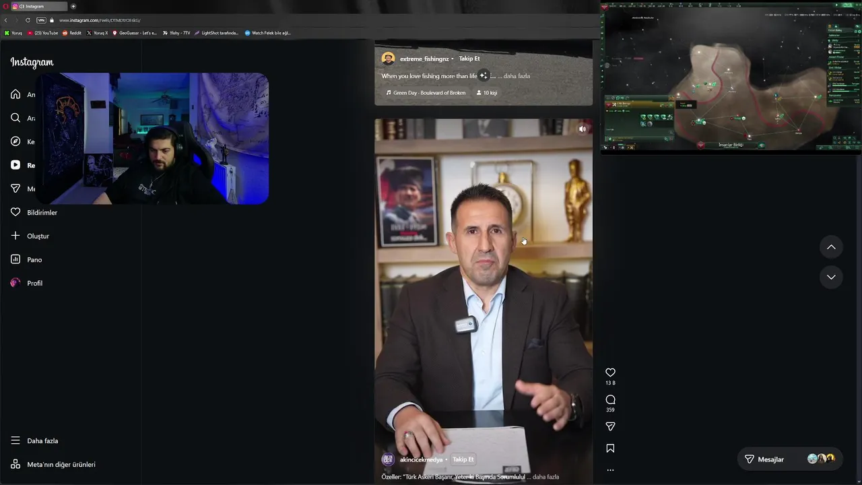Image resolution: width=862 pixels, height=485 pixels.
Task: Expand akincicekmedya caption with daha fazla
Action: pyautogui.click(x=545, y=477)
